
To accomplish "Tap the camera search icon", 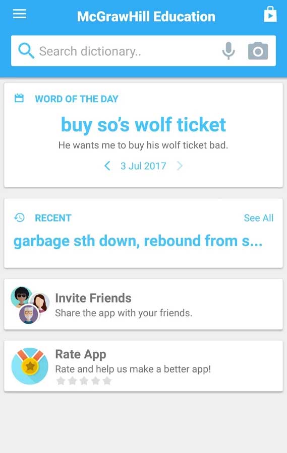I will coord(258,51).
